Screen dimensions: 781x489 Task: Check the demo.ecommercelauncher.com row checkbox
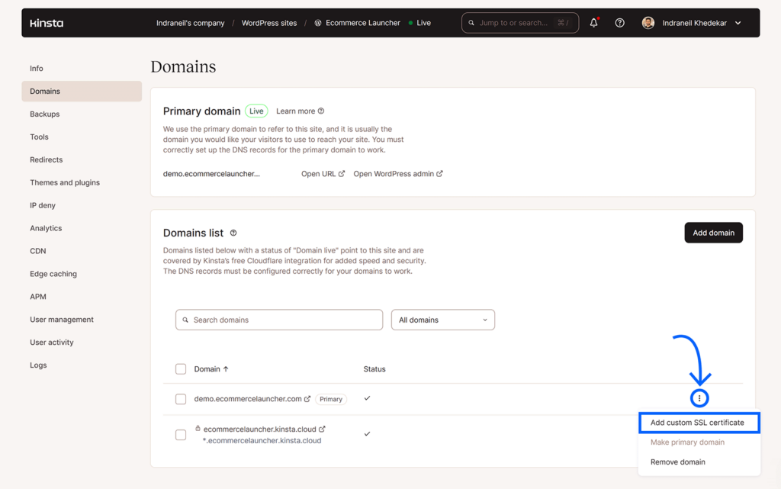pyautogui.click(x=181, y=400)
